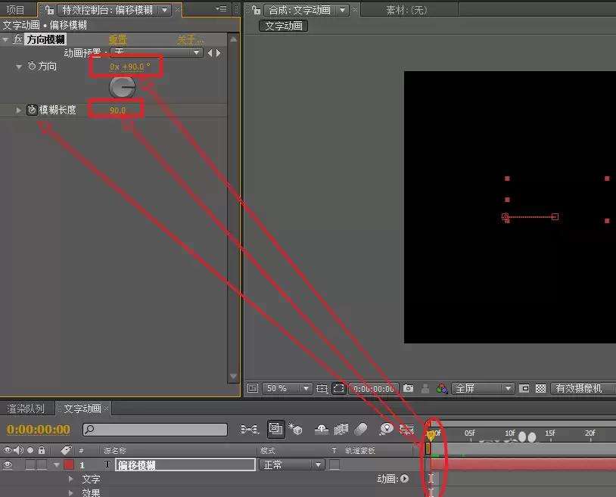616x497 pixels.
Task: Toggle the 方向 stopwatch keyframe
Action: 32,66
